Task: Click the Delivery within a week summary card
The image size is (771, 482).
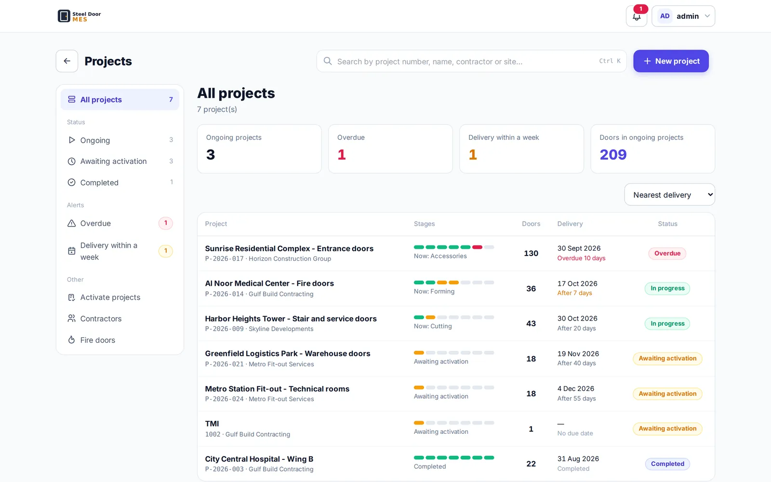Action: [521, 149]
